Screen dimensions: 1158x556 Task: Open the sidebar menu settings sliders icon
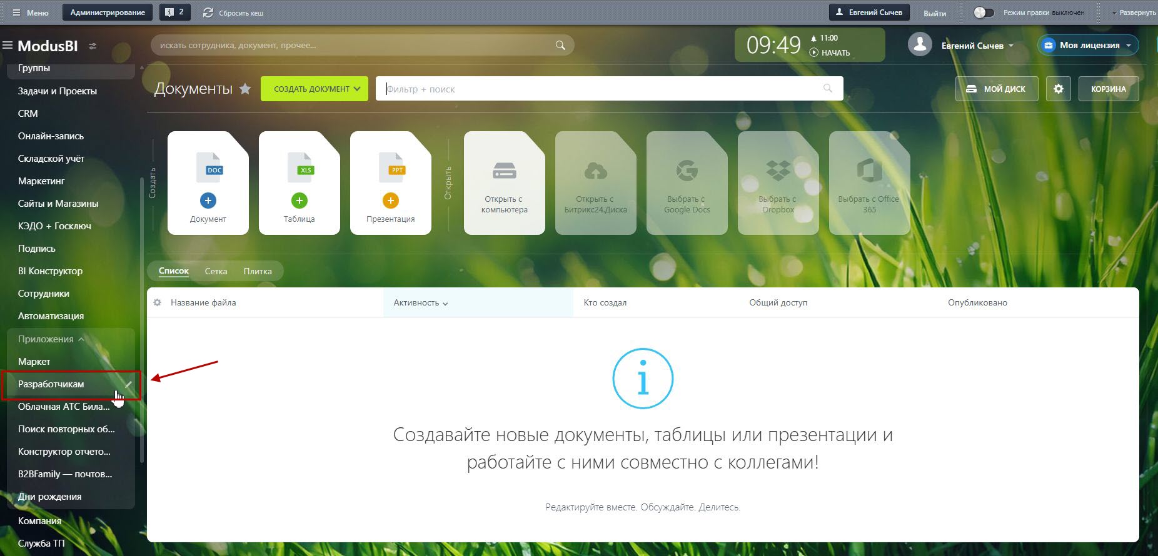[x=93, y=46]
